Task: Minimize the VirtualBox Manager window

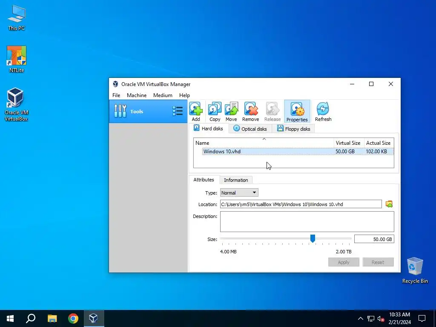Action: 352,84
